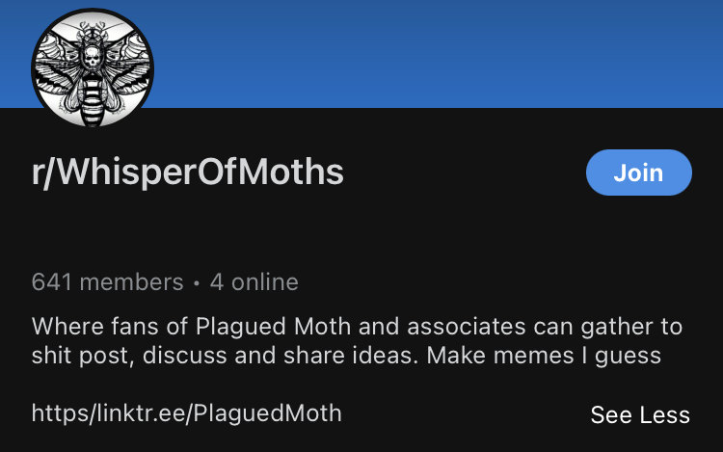Click the skull on the moth avatar
Screen dimensions: 723x452
coord(93,58)
